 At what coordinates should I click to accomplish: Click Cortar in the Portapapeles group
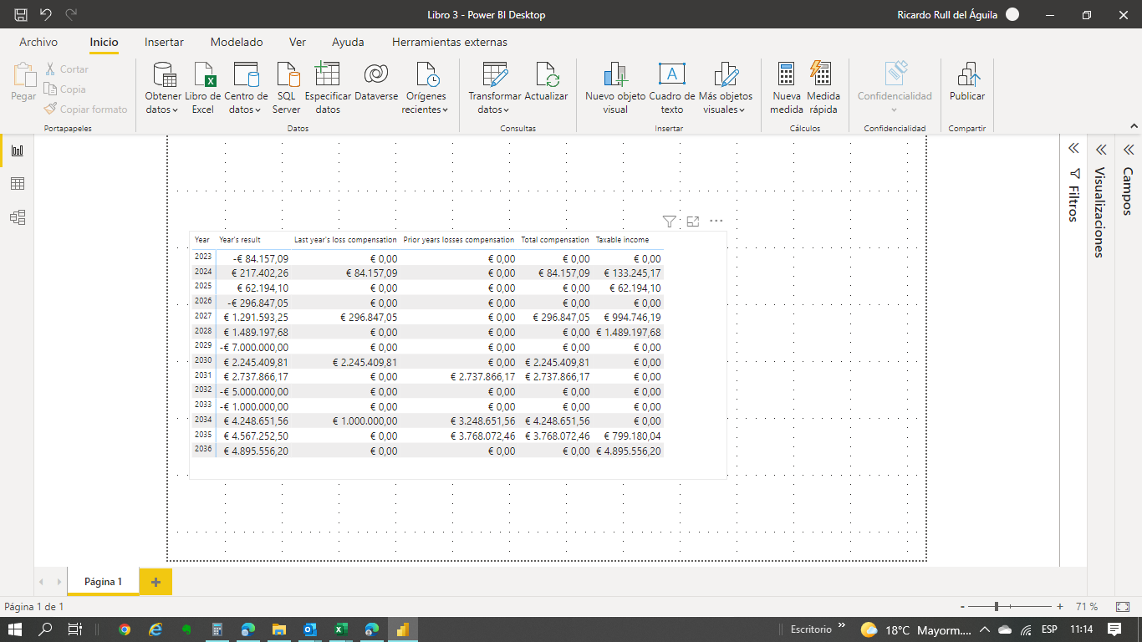67,69
